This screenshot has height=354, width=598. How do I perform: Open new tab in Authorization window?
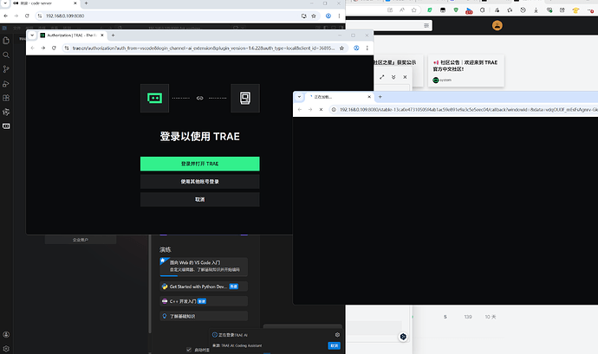tap(113, 35)
